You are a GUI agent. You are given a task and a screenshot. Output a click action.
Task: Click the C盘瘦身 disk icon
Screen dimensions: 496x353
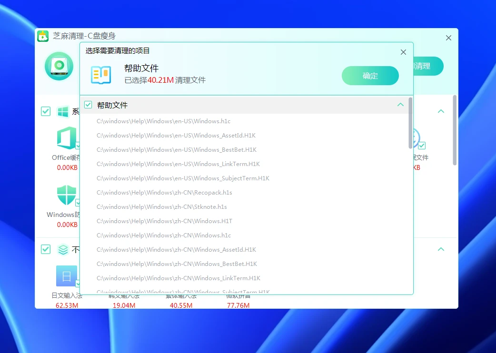(x=59, y=66)
